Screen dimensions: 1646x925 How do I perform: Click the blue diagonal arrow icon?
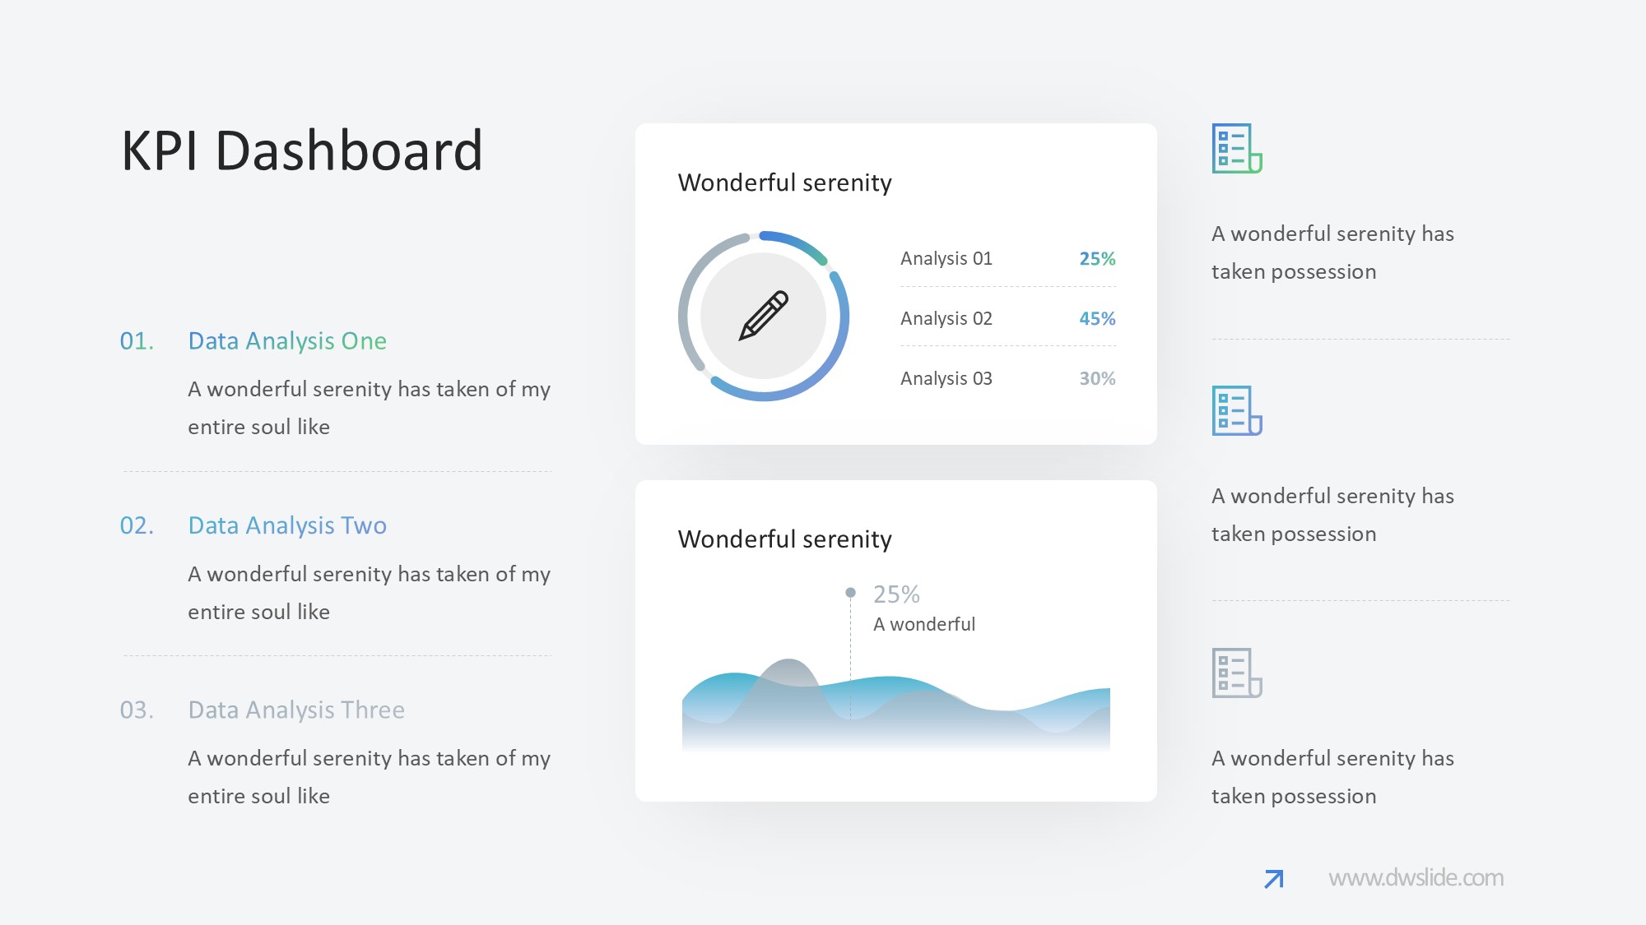1273,879
